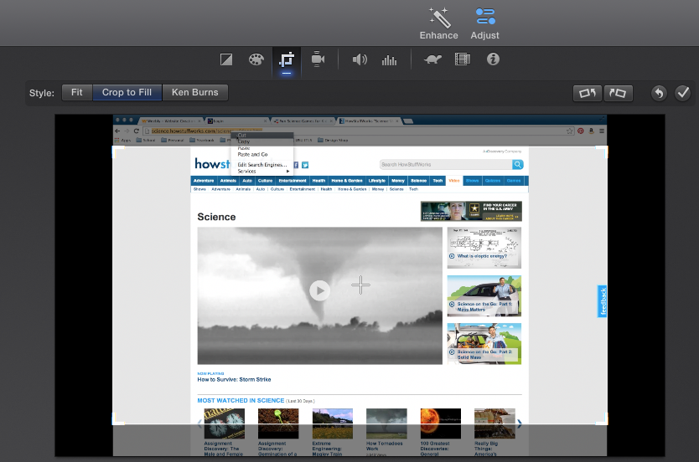Click the Tech navigation tab
This screenshot has width=699, height=462.
[438, 181]
